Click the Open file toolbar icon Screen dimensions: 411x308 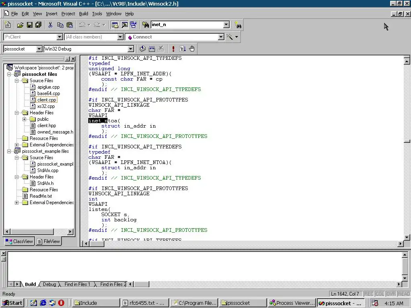tap(20, 25)
